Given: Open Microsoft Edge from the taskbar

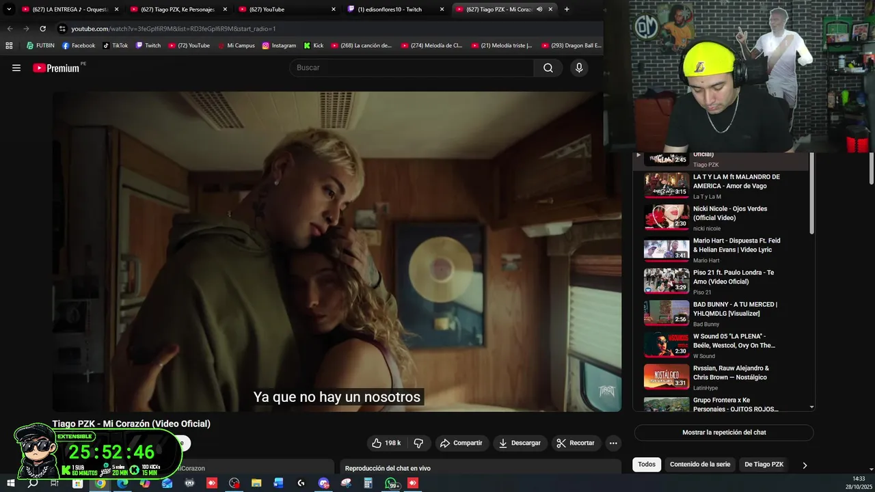Looking at the screenshot, I should tap(122, 483).
